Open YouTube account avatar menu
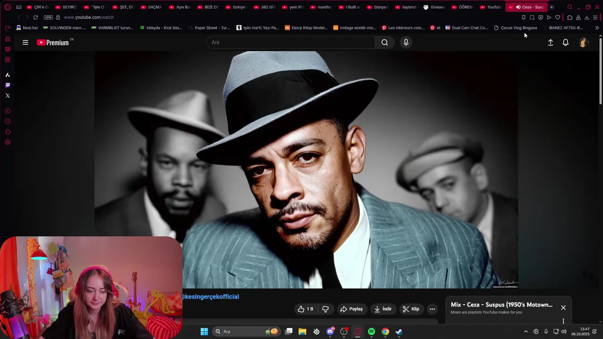Image resolution: width=603 pixels, height=339 pixels. (x=583, y=42)
